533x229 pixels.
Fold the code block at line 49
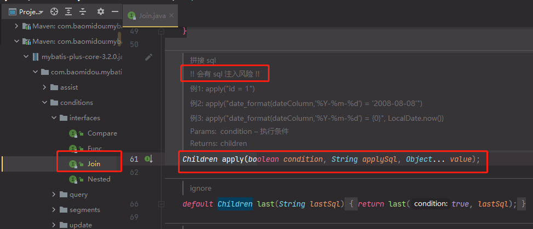[161, 32]
